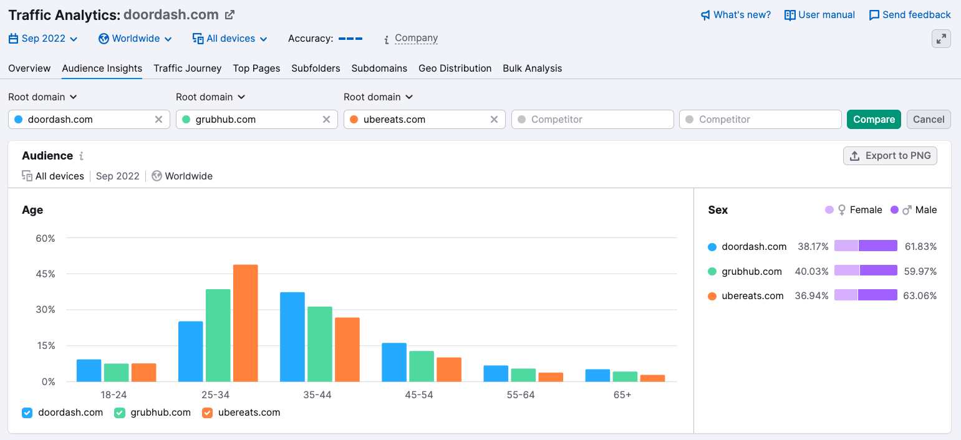This screenshot has width=961, height=440.
Task: Click the Audience info icon
Action: pos(81,156)
